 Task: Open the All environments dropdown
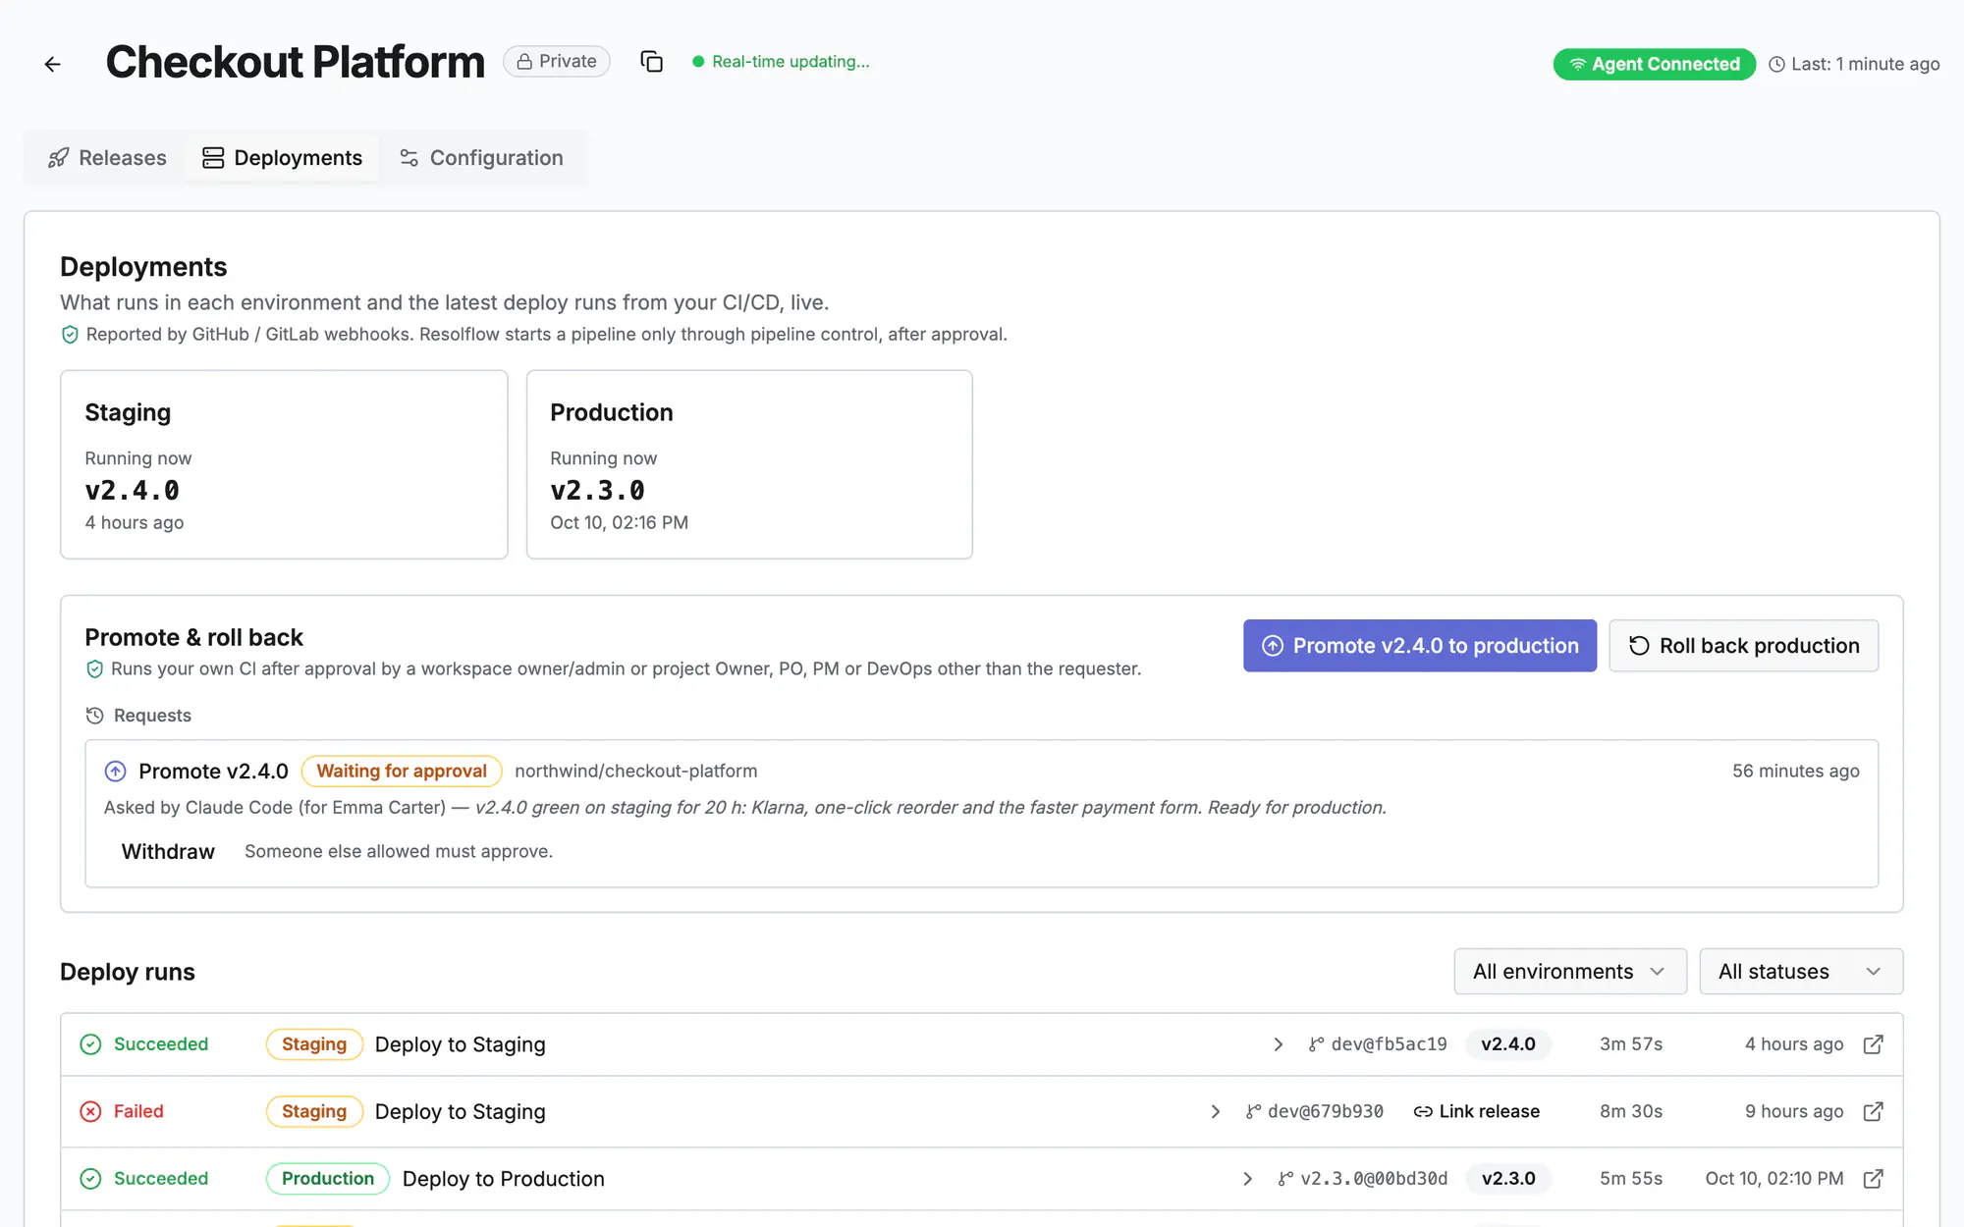click(x=1570, y=971)
